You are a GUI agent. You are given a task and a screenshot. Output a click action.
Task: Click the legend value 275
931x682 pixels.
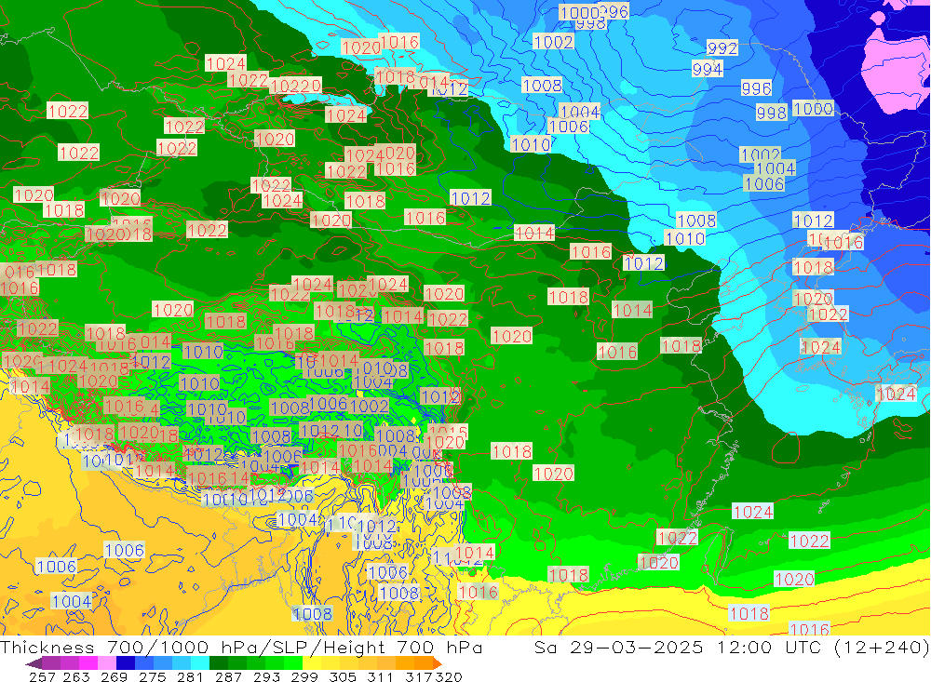click(152, 676)
